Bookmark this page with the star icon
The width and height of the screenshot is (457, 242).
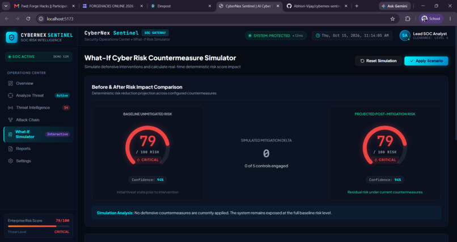point(392,19)
